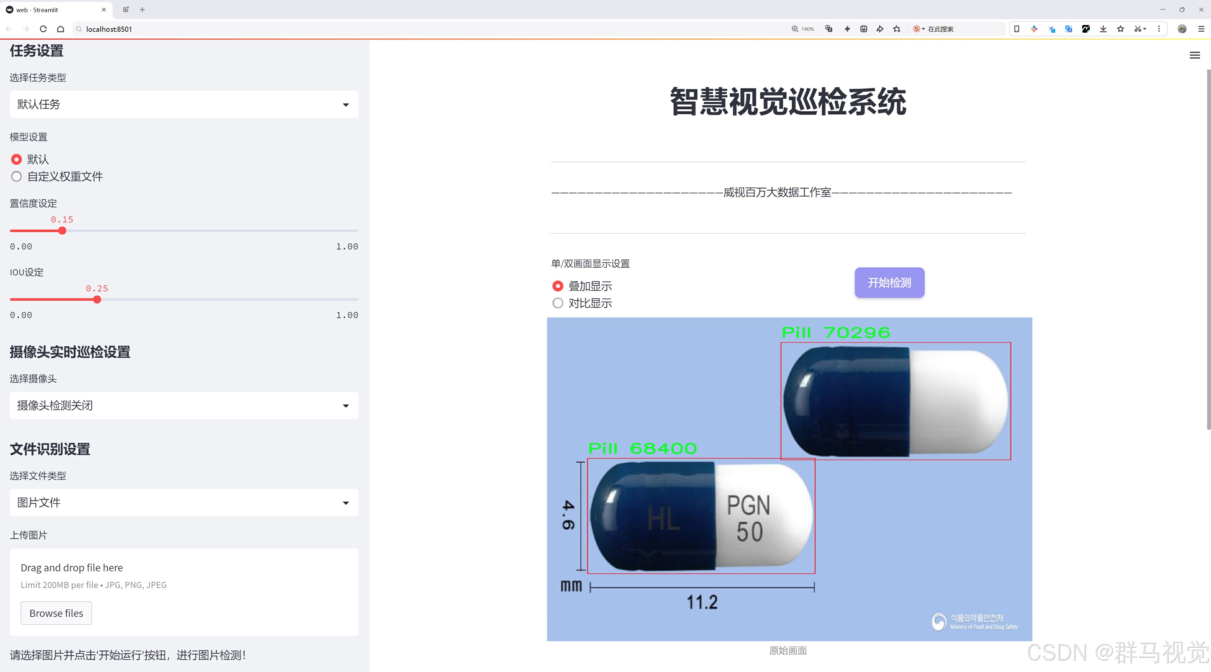Click the browser home icon
Screen dimensions: 1211x672
coord(61,29)
